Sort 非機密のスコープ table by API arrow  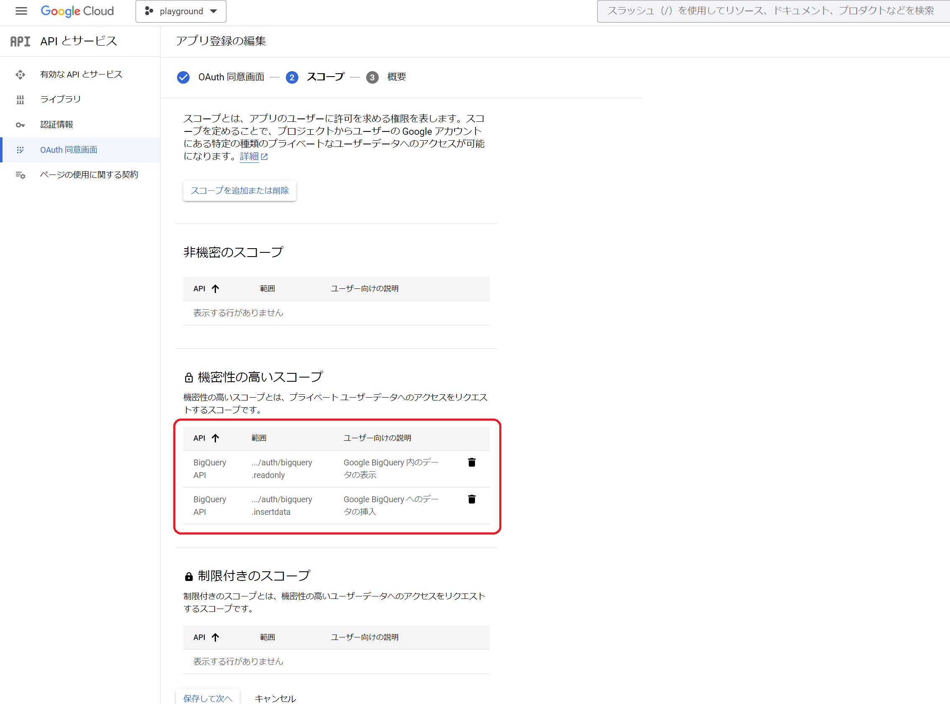[x=215, y=289]
